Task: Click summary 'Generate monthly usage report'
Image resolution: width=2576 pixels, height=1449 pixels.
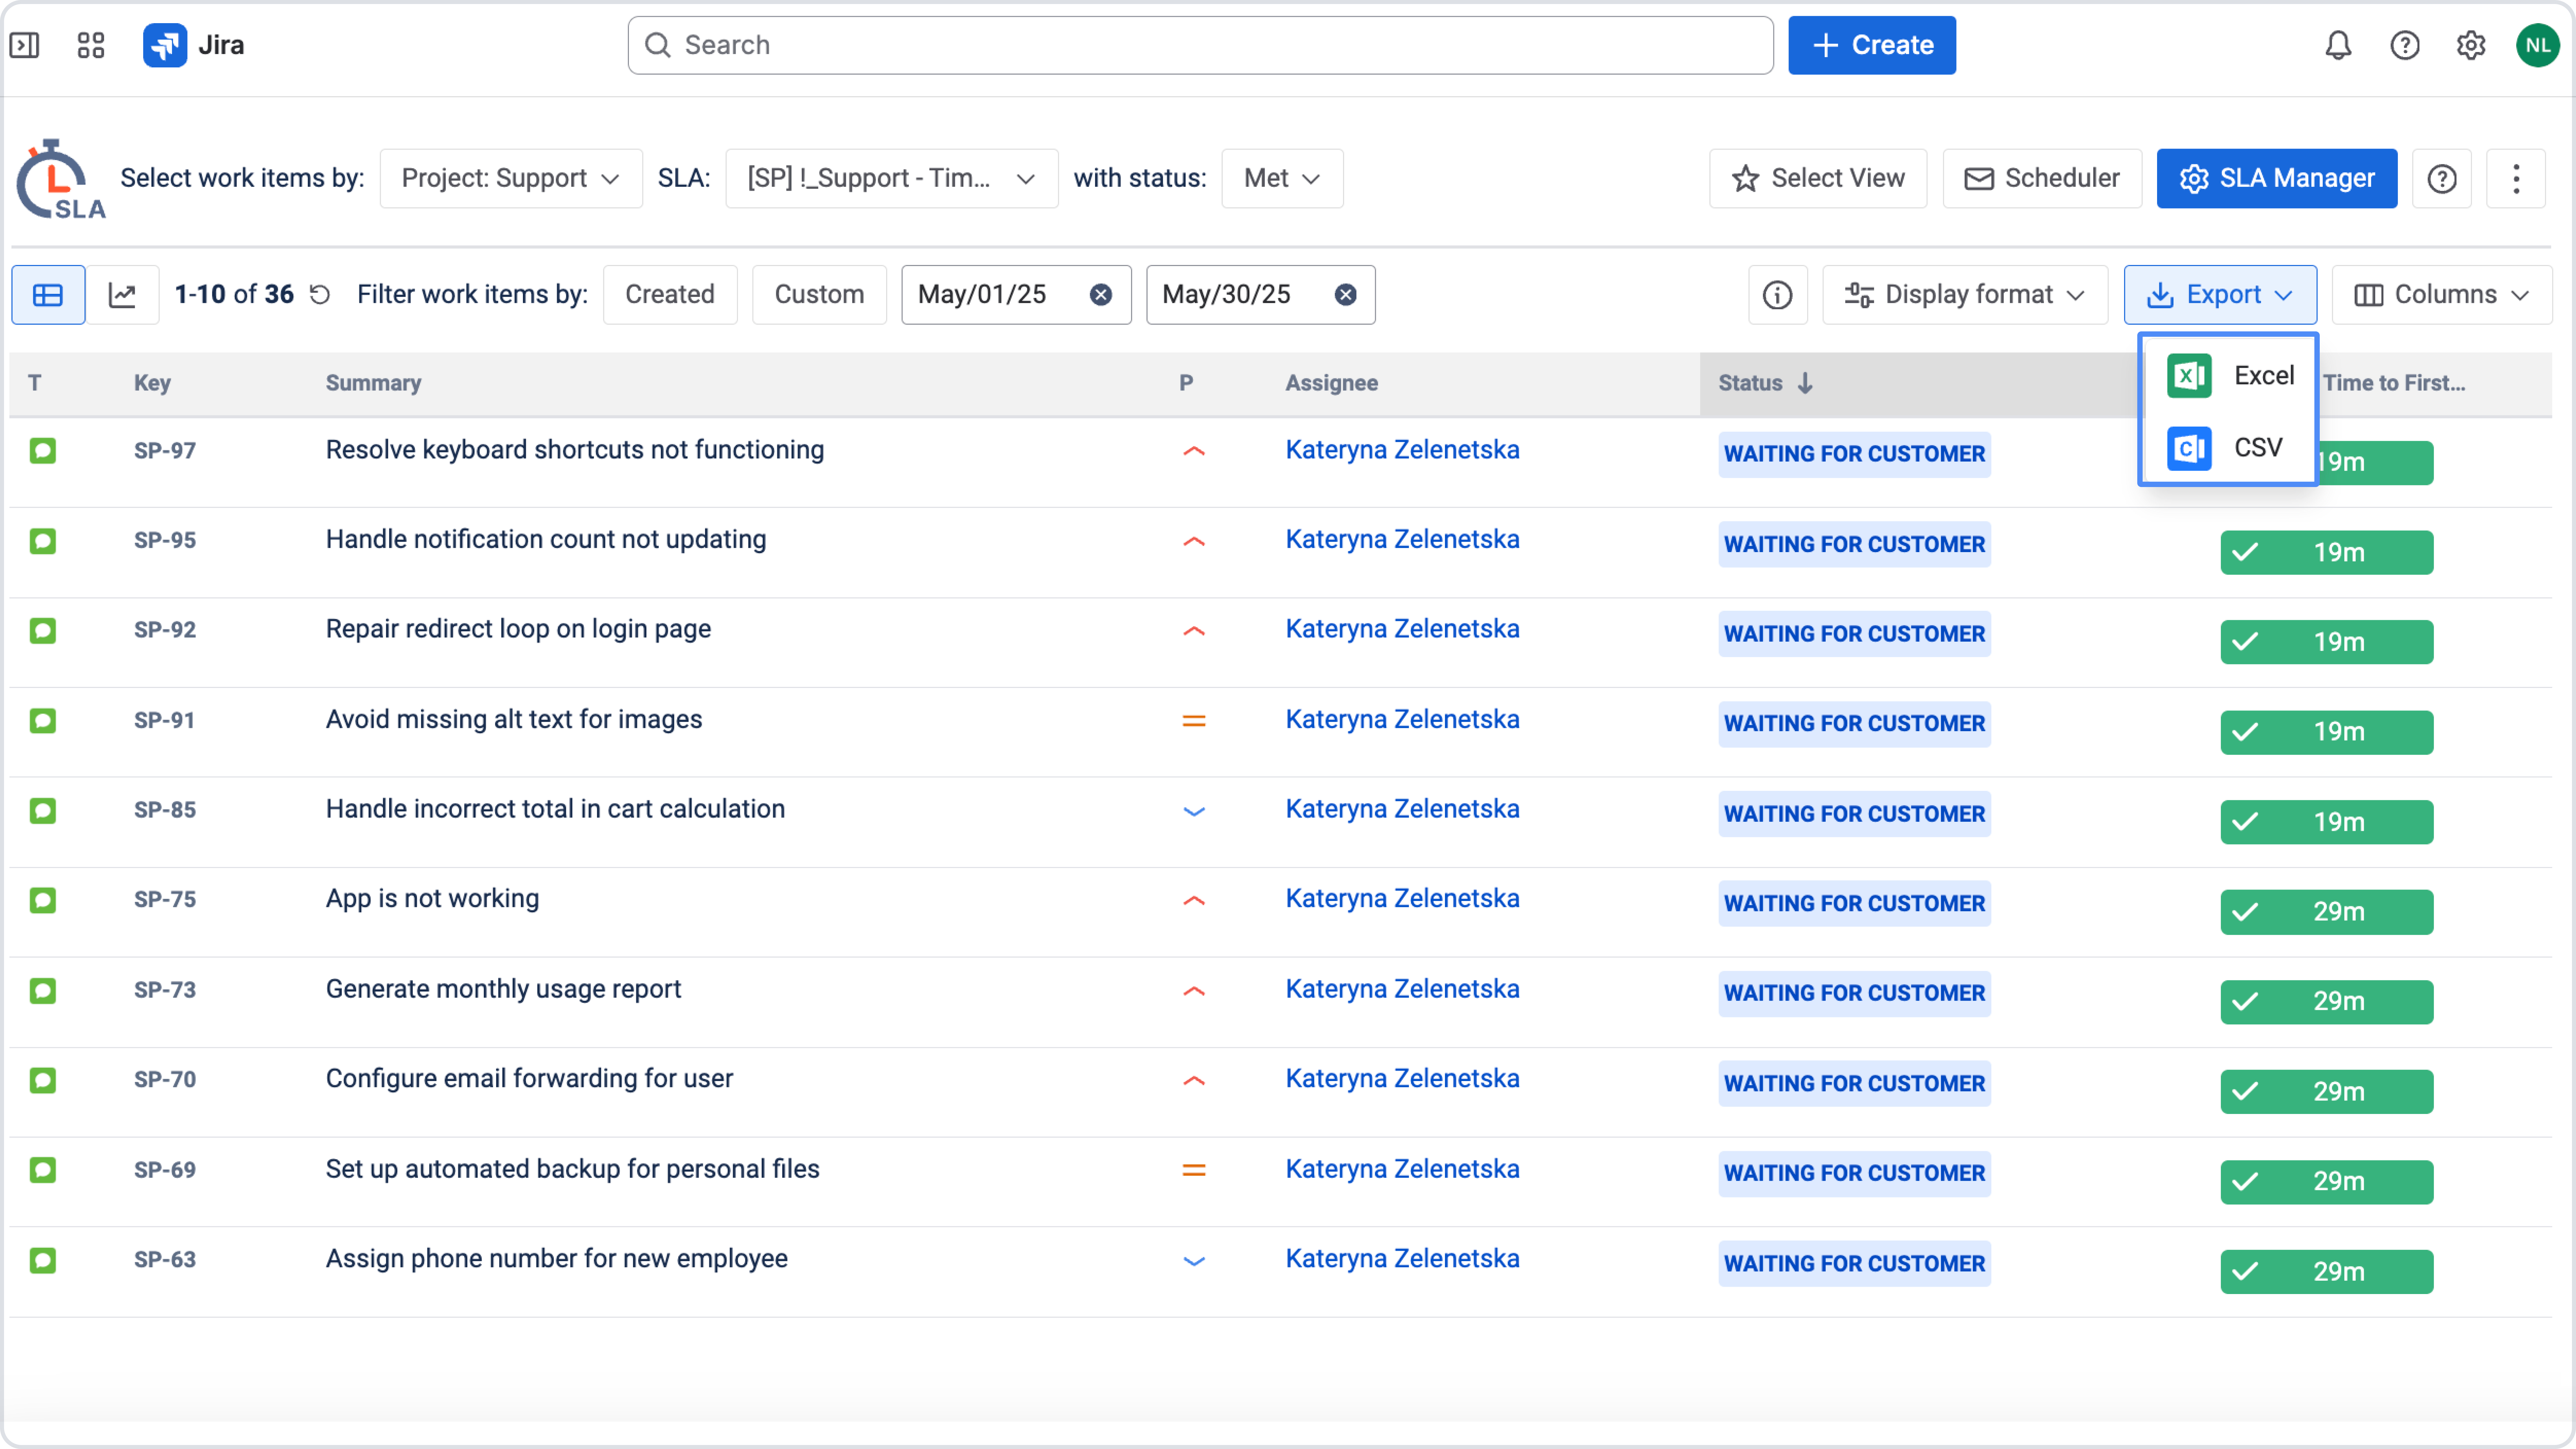Action: click(x=503, y=989)
